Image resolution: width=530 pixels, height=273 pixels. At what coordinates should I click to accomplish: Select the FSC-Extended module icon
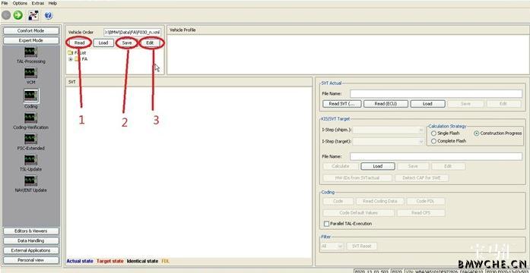30,139
